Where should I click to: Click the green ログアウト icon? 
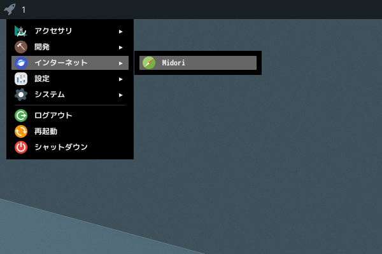pos(21,116)
